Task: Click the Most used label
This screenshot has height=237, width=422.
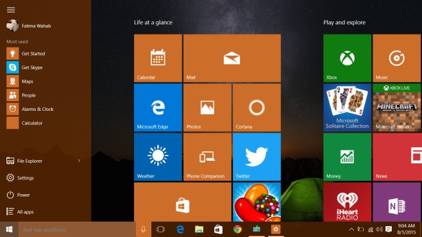Action: pyautogui.click(x=17, y=42)
